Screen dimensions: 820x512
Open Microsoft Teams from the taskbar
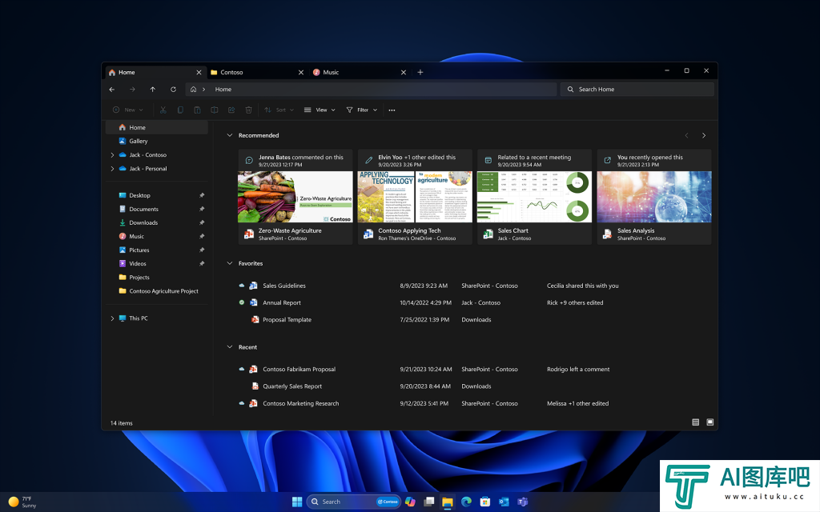click(x=522, y=502)
